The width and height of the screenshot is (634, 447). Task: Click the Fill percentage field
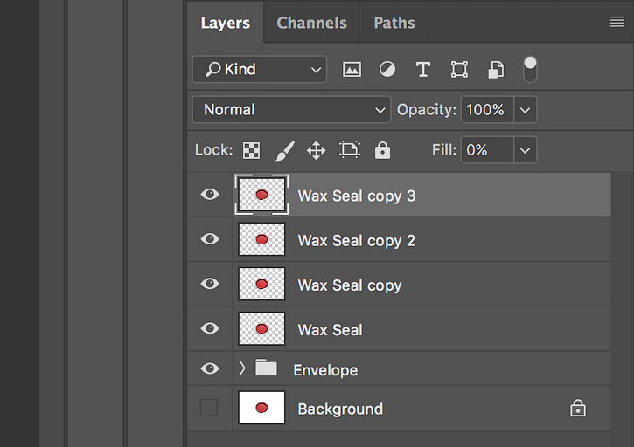click(487, 150)
